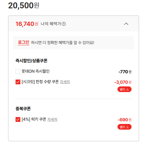Open 자세히 details for the 시크릿 coupon
Image resolution: width=145 pixels, height=146 pixels.
[65, 82]
